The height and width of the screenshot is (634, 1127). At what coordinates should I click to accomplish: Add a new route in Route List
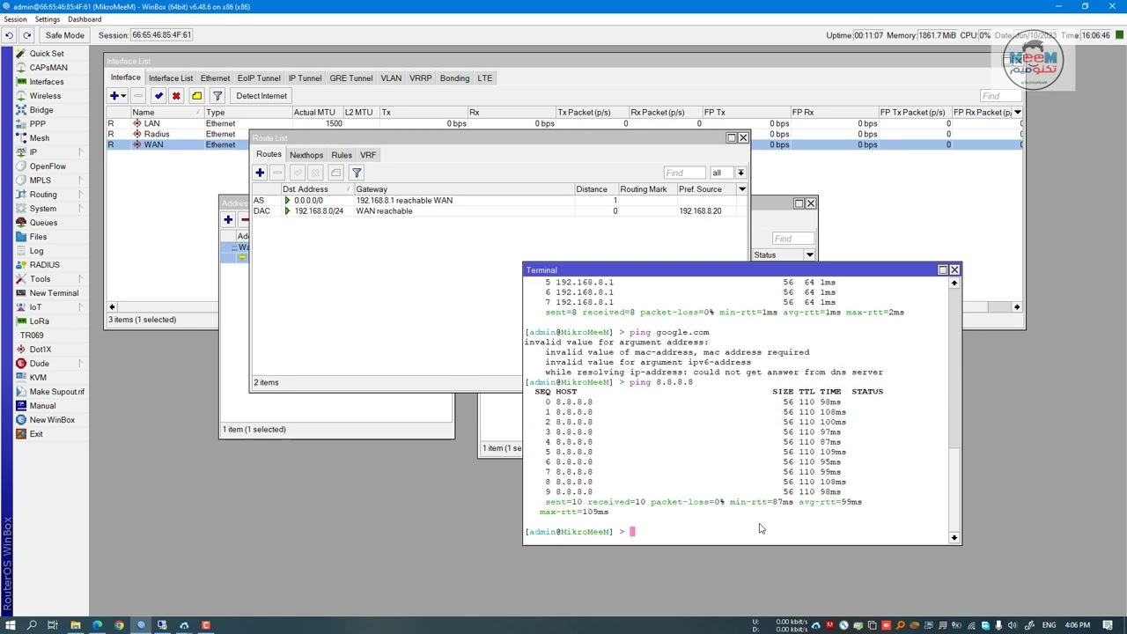coord(260,173)
